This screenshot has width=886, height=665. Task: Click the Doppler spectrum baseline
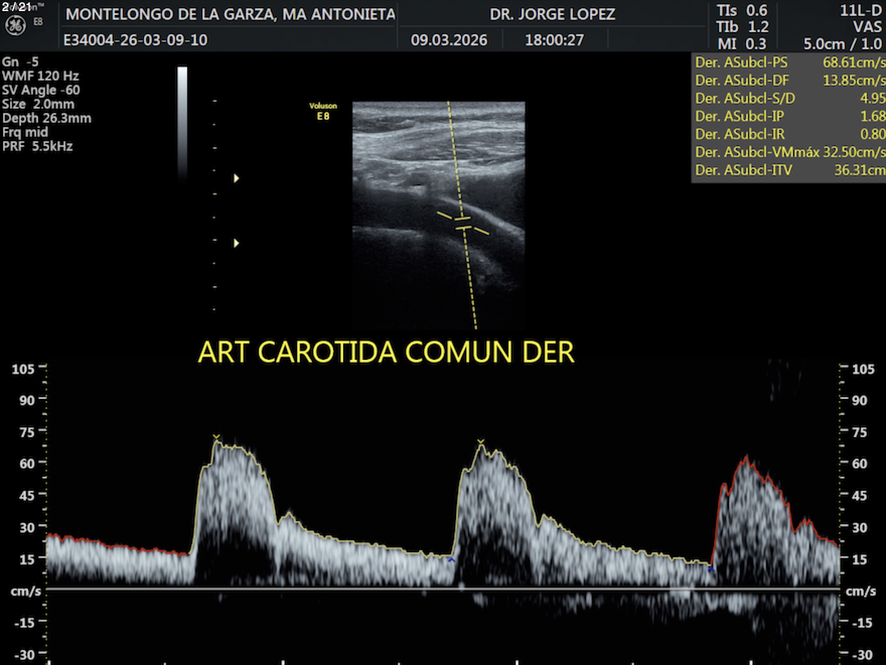pos(443,588)
